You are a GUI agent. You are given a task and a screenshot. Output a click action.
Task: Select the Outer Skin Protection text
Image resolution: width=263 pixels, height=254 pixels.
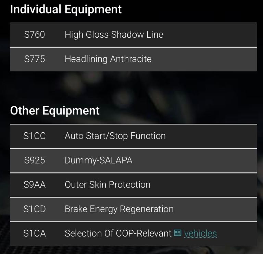(108, 185)
